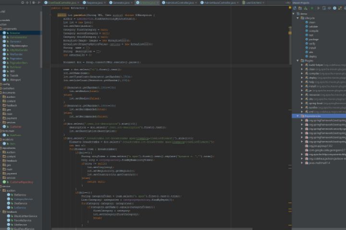The width and height of the screenshot is (346, 230).
Task: Collapse the Lifecycle node in Maven tree
Action: (298, 18)
